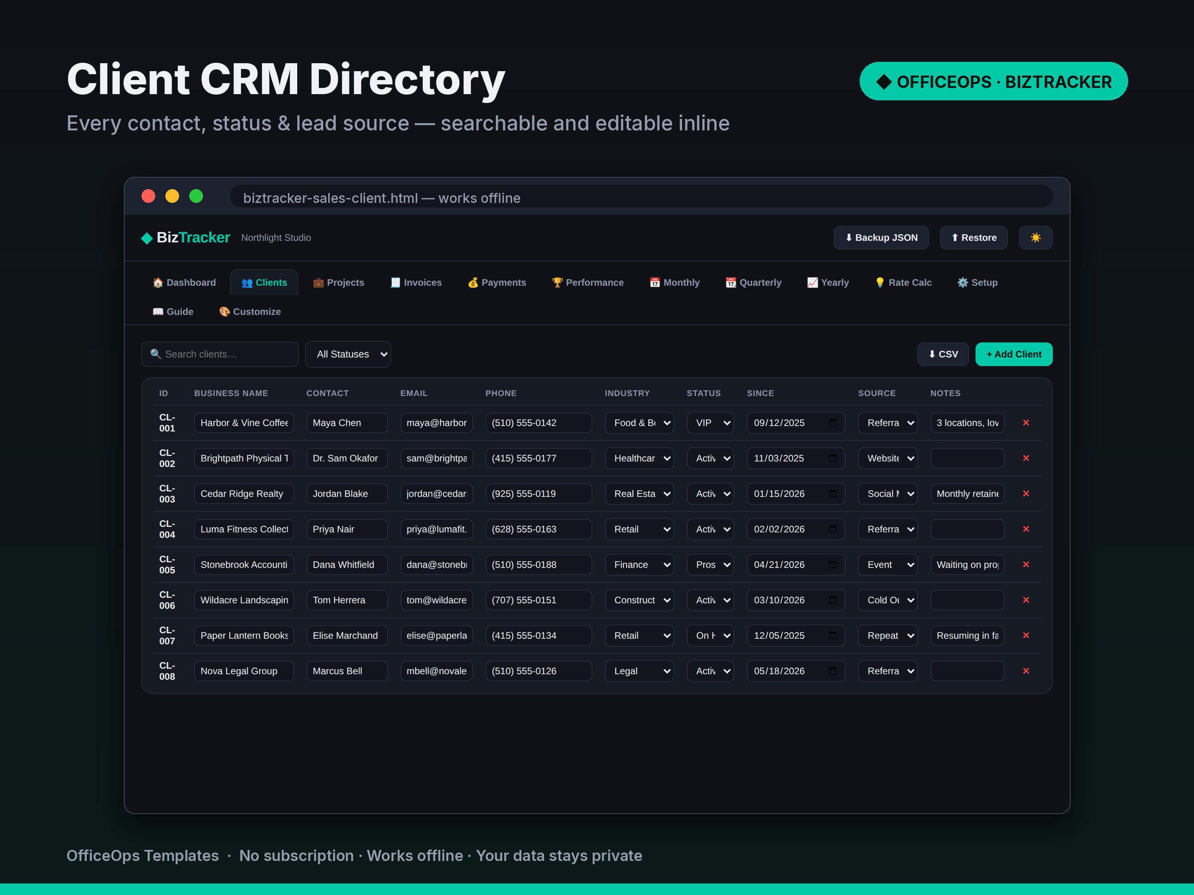Open the Rate Calc tab
Screen dimensions: 1194x895
pyautogui.click(x=903, y=282)
